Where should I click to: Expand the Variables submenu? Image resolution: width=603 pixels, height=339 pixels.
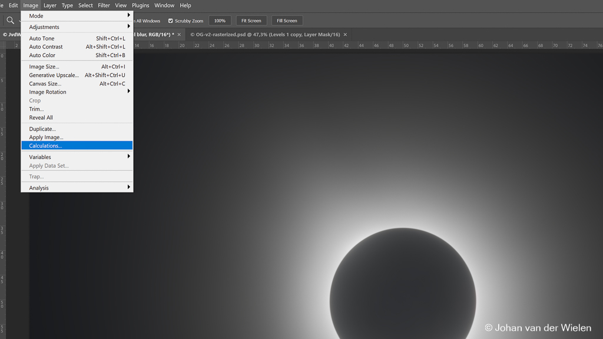77,157
